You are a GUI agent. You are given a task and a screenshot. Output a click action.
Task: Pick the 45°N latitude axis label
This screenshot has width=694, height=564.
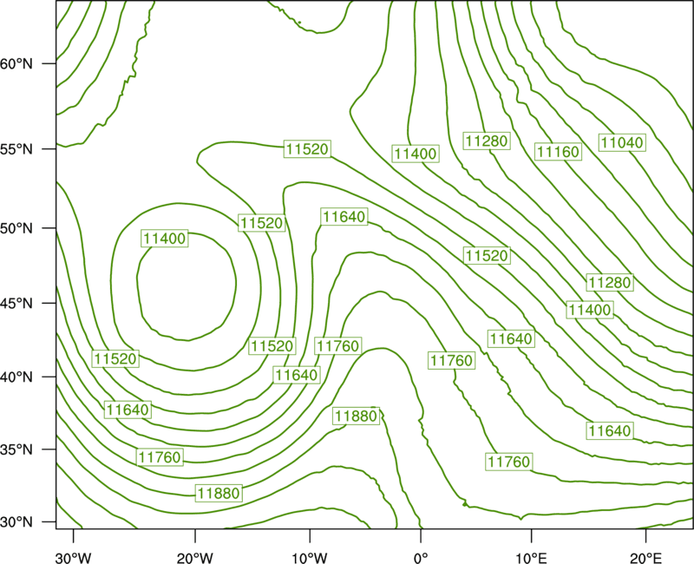coord(16,303)
